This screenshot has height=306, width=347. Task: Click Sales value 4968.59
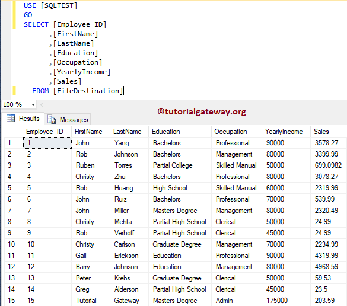[329, 267]
